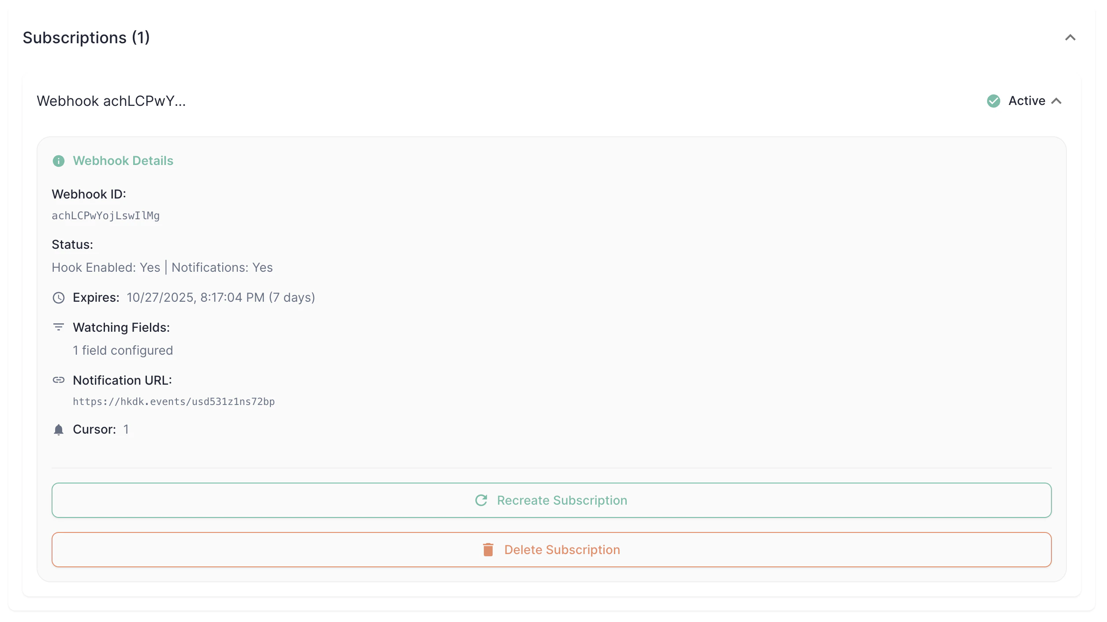This screenshot has width=1107, height=622.
Task: Click the filter icon beside Watching Fields
Action: point(58,327)
